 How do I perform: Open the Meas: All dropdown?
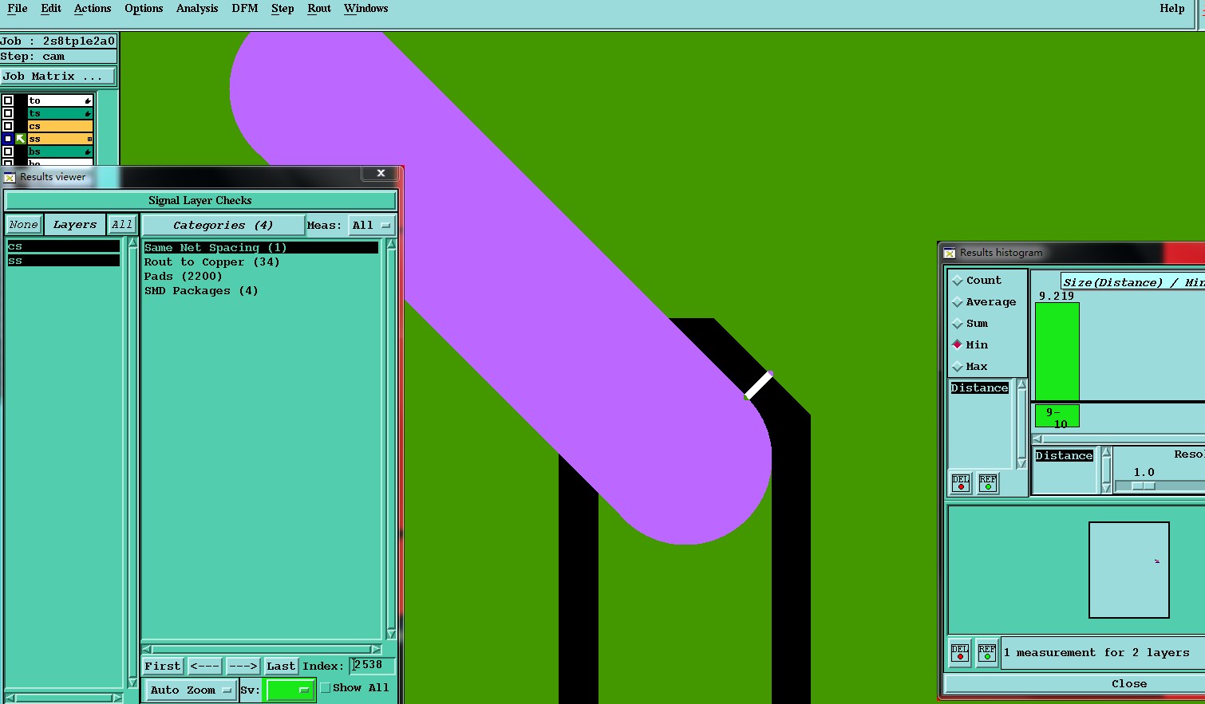click(x=371, y=226)
